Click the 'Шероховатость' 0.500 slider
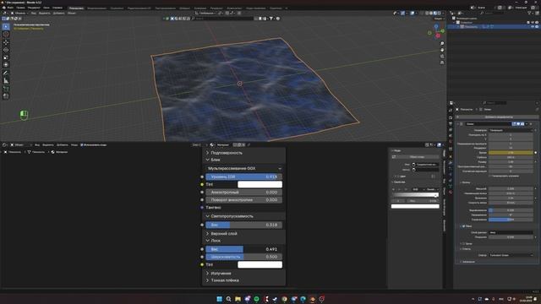This screenshot has width=541, height=304. coord(244,257)
